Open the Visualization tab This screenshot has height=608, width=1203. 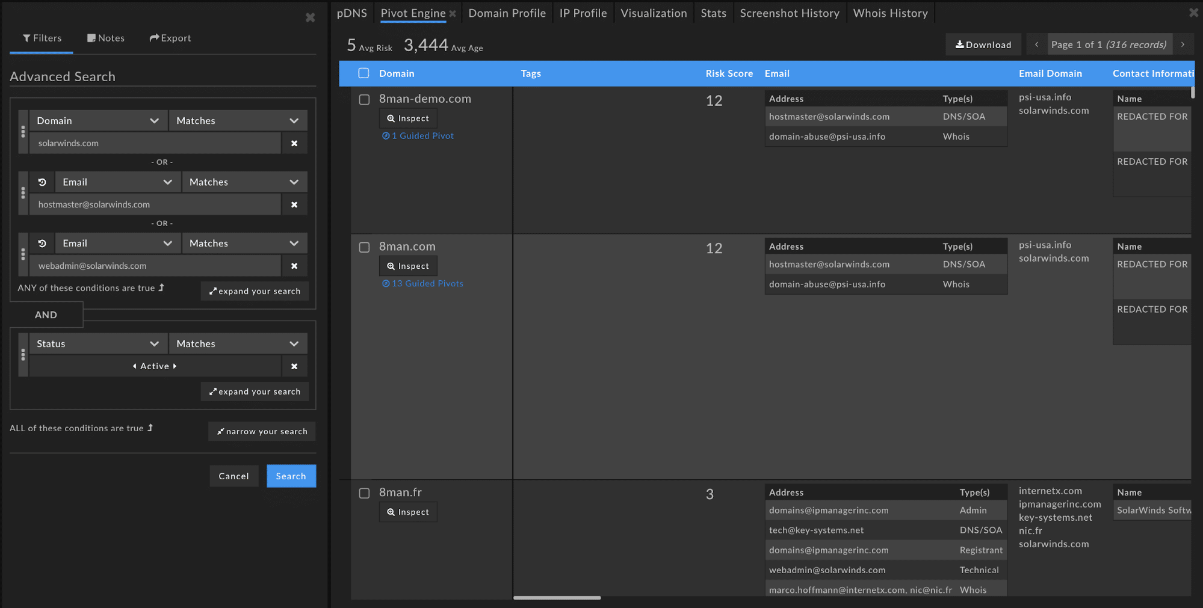point(654,13)
